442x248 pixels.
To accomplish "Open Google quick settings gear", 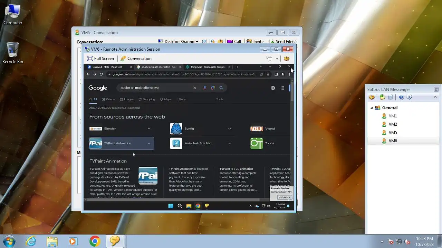I will (273, 88).
